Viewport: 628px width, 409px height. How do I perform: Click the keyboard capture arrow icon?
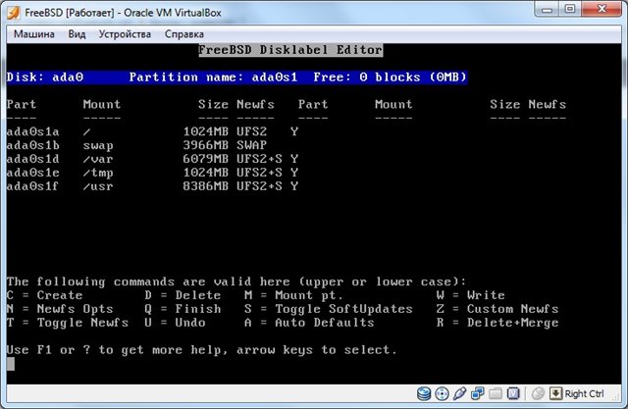point(555,394)
